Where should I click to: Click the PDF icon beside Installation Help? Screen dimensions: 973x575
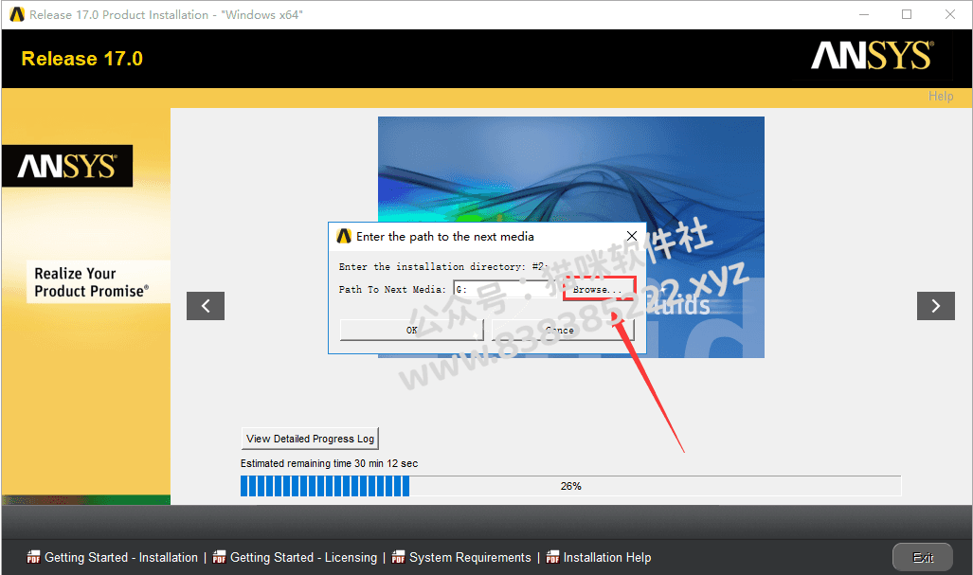pyautogui.click(x=552, y=557)
